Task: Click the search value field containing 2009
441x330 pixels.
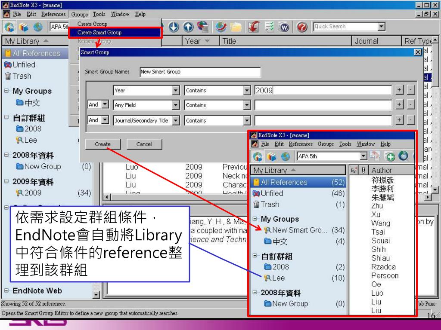Action: point(323,90)
